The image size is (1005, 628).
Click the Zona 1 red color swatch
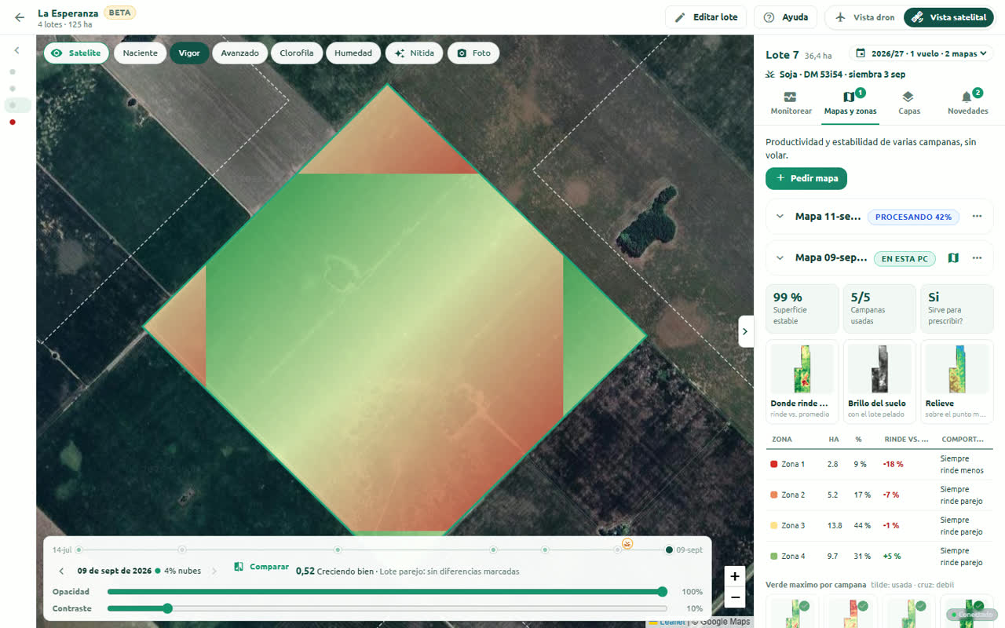[x=774, y=464]
